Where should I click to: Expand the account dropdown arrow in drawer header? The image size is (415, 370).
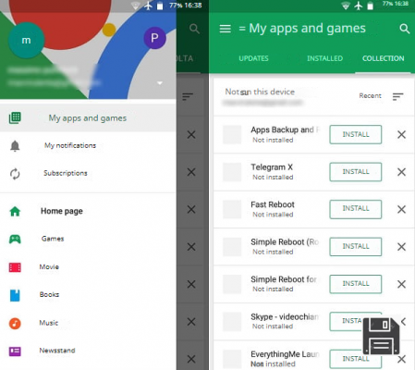(x=160, y=83)
